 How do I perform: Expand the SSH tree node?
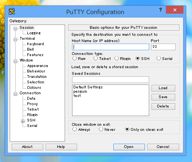click(23, 121)
